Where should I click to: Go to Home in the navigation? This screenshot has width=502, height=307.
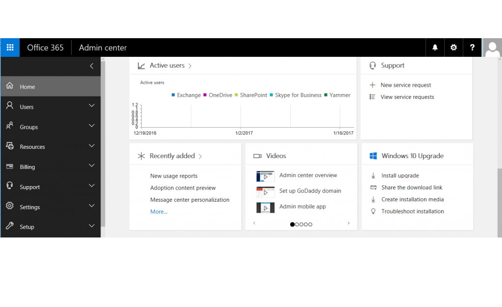click(50, 86)
